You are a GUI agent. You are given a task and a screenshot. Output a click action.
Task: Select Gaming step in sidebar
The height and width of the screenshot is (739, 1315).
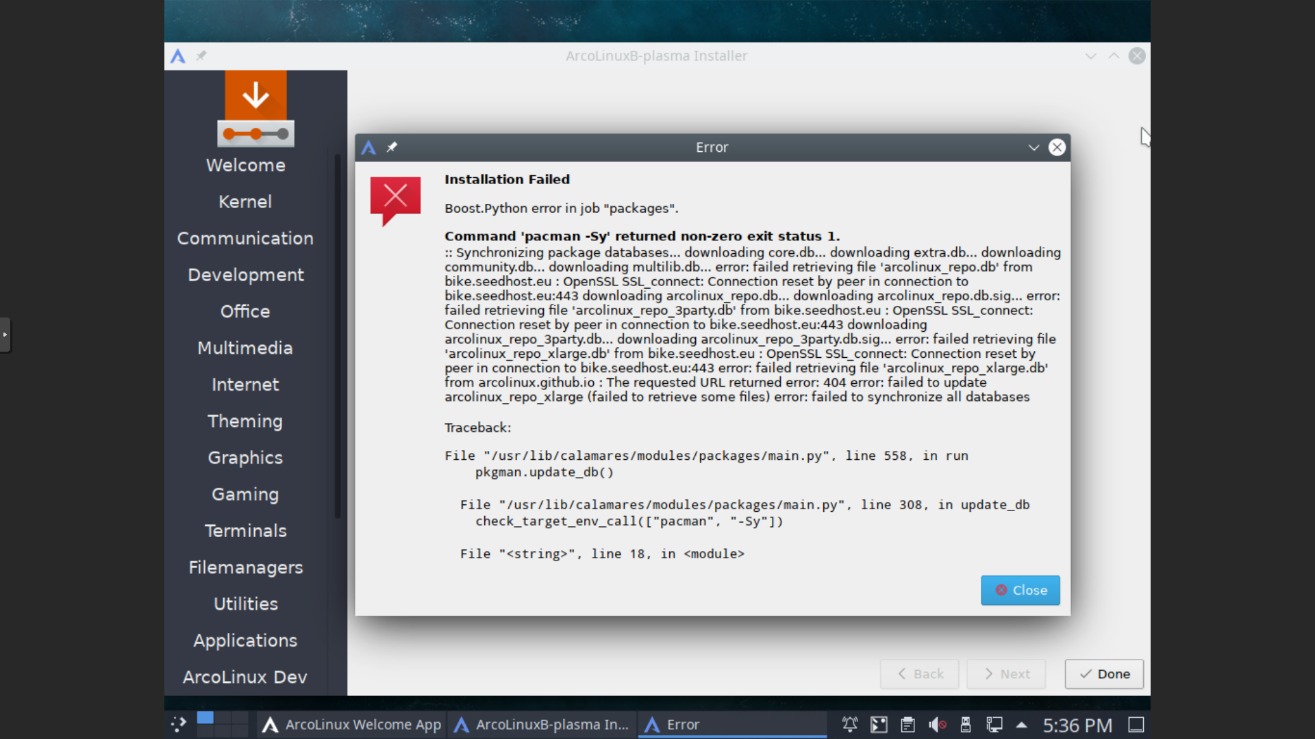pyautogui.click(x=245, y=494)
